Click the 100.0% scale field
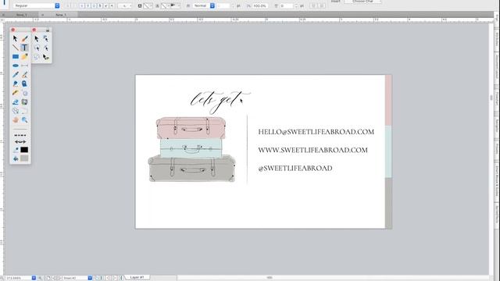Screen dimensions: 500x281 tap(260, 5)
